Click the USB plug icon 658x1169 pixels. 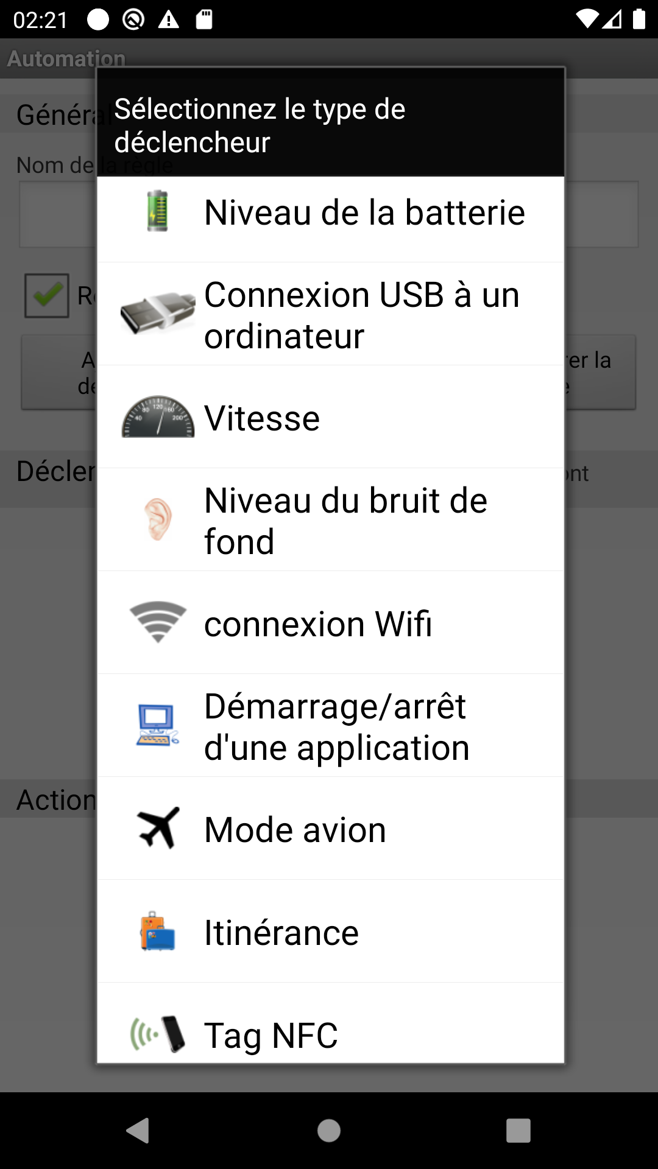pyautogui.click(x=158, y=314)
